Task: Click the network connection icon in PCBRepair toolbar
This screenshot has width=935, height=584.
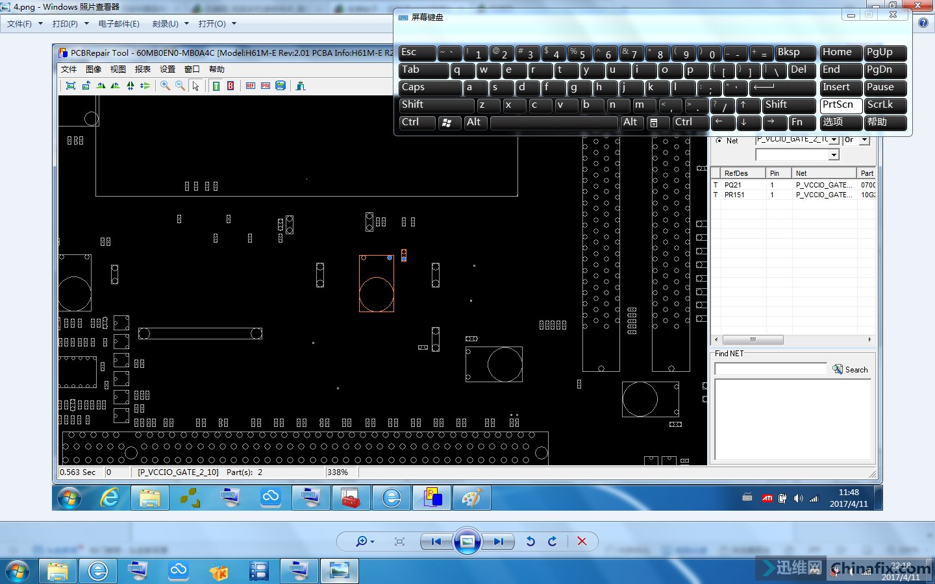Action: [301, 86]
